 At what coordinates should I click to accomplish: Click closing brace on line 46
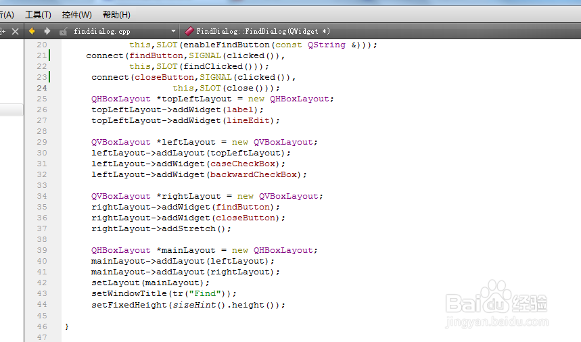(67, 326)
